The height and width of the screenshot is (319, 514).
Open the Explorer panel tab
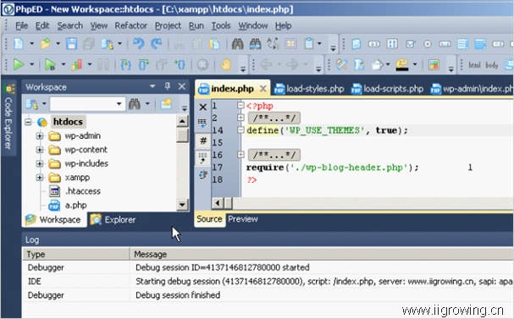(x=113, y=219)
